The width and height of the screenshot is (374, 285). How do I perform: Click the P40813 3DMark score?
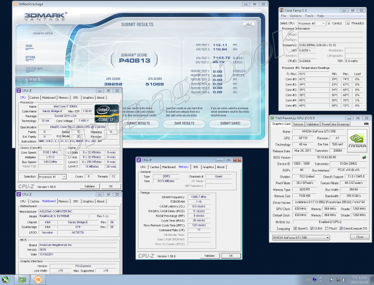tap(134, 61)
